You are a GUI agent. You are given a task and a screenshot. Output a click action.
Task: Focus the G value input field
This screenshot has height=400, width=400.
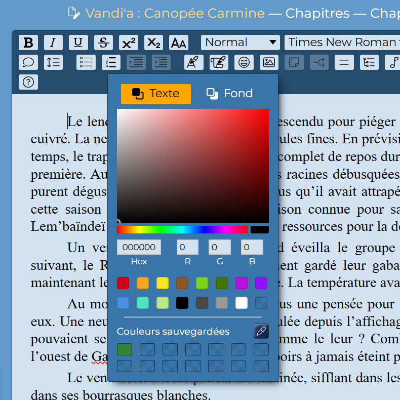tap(220, 247)
